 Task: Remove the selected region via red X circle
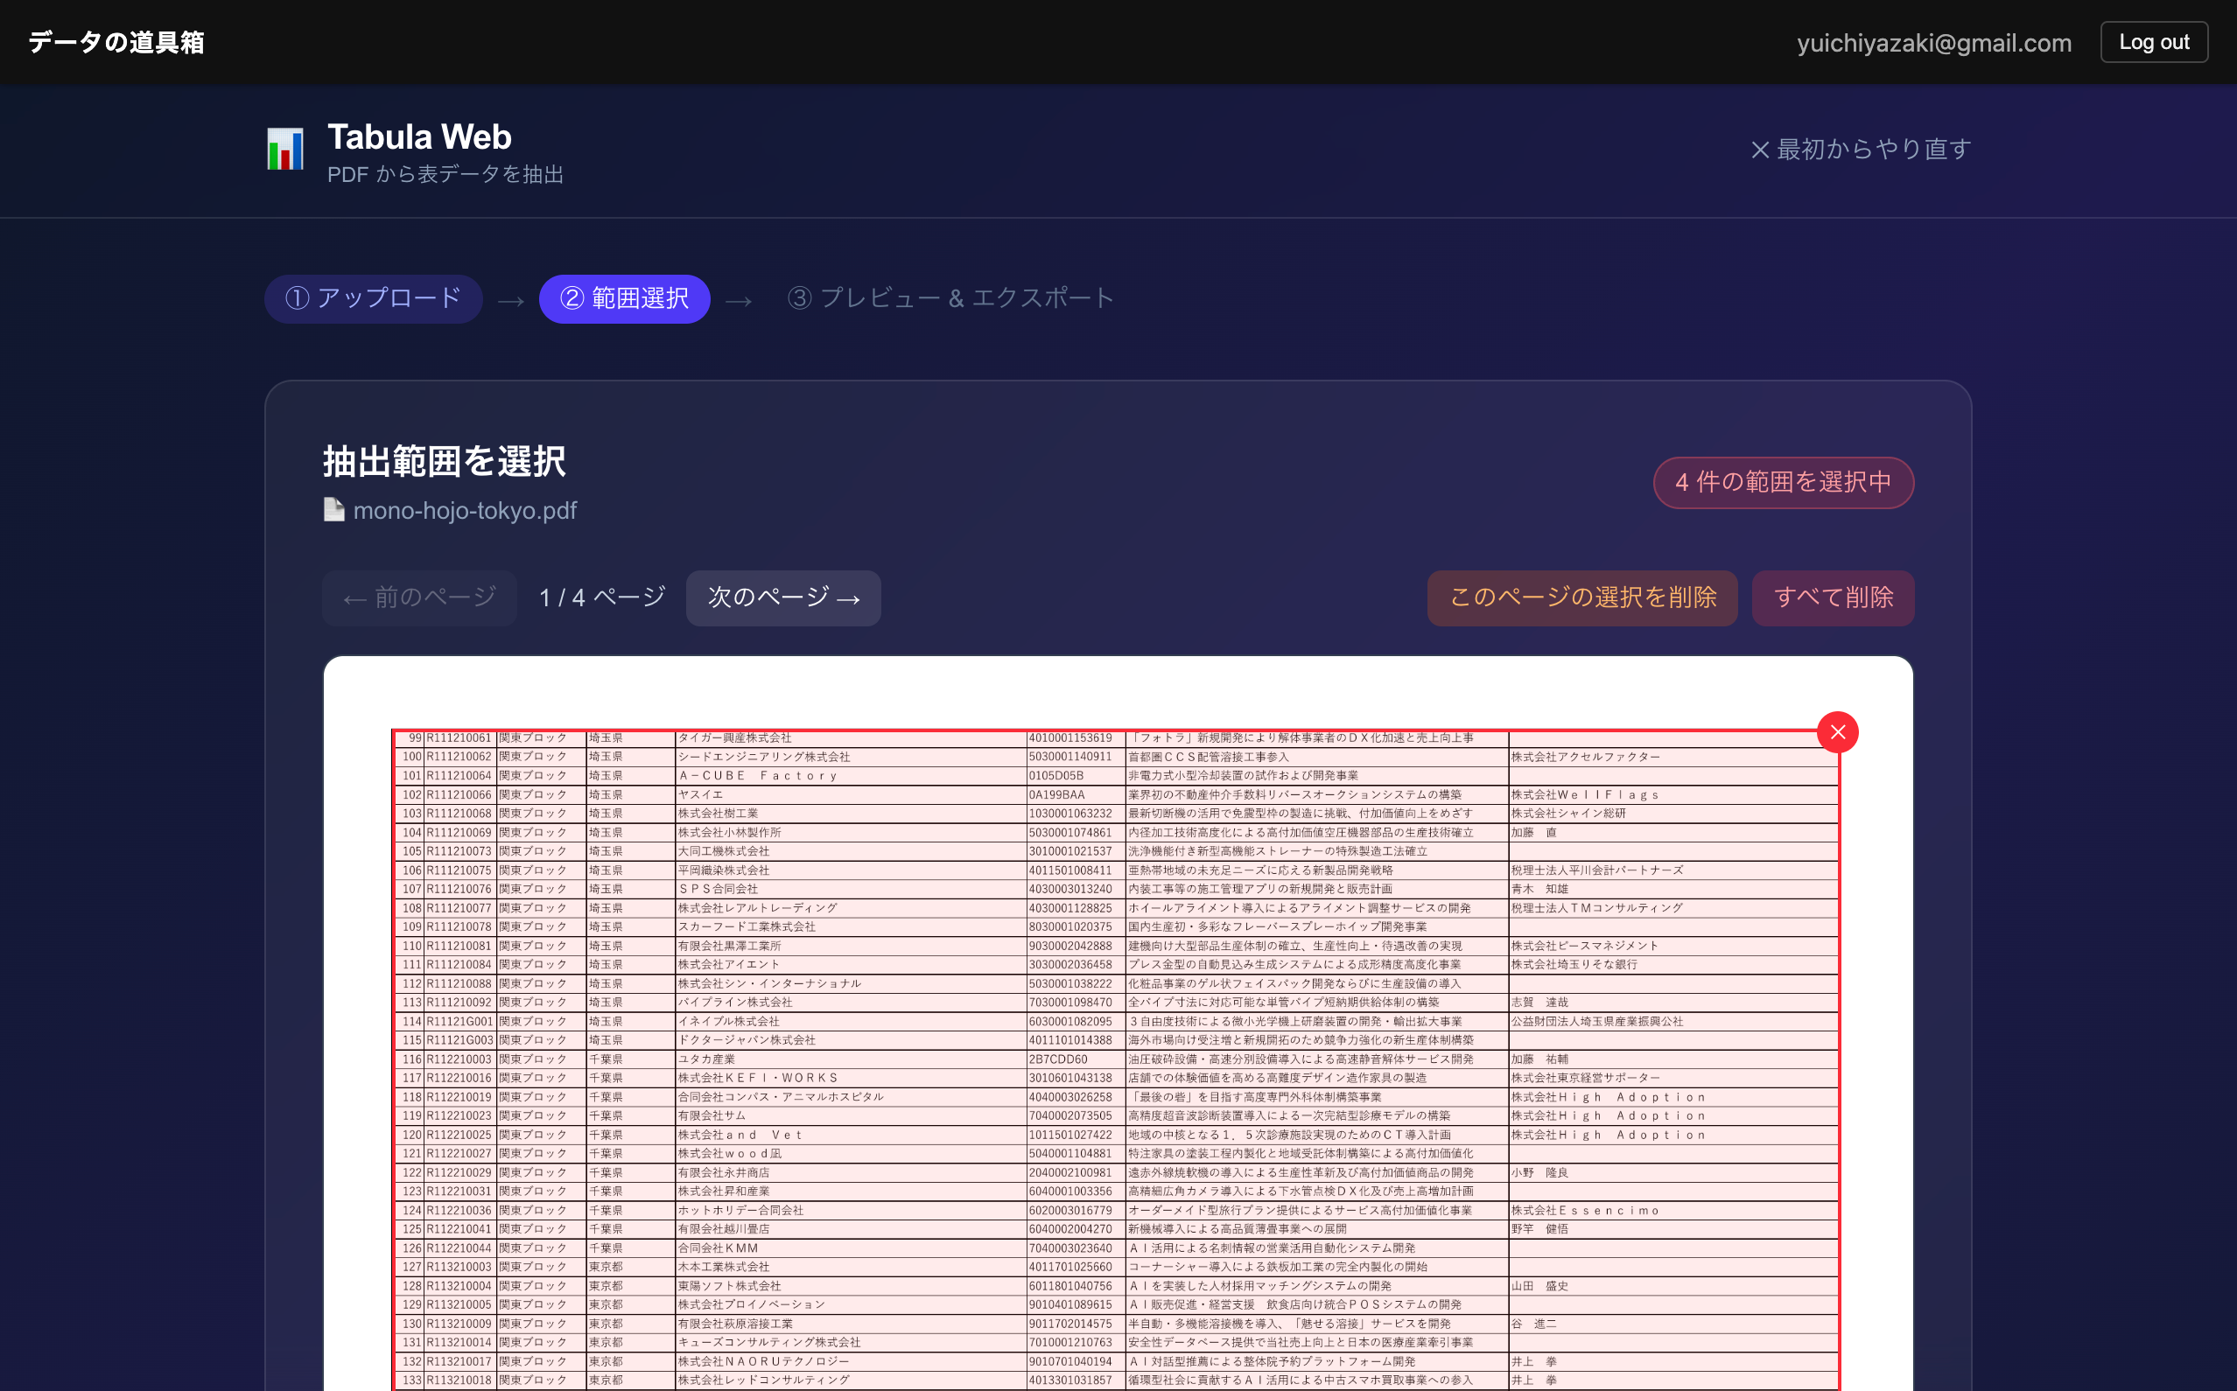pyautogui.click(x=1838, y=732)
